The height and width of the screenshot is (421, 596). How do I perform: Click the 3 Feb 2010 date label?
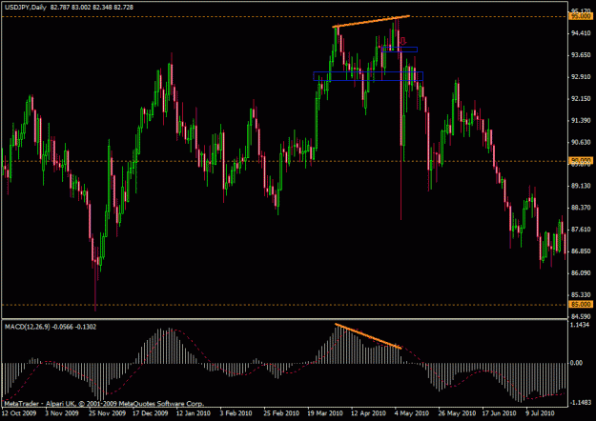(x=236, y=413)
